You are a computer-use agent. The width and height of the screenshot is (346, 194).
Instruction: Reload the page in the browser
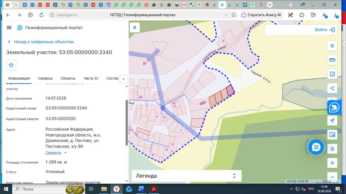41,15
